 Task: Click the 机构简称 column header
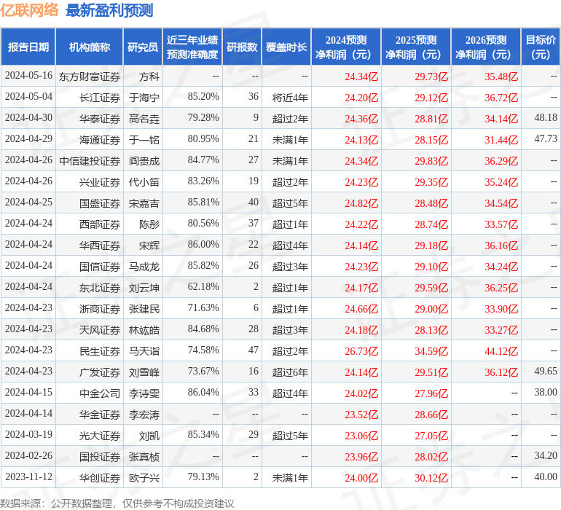coord(90,47)
